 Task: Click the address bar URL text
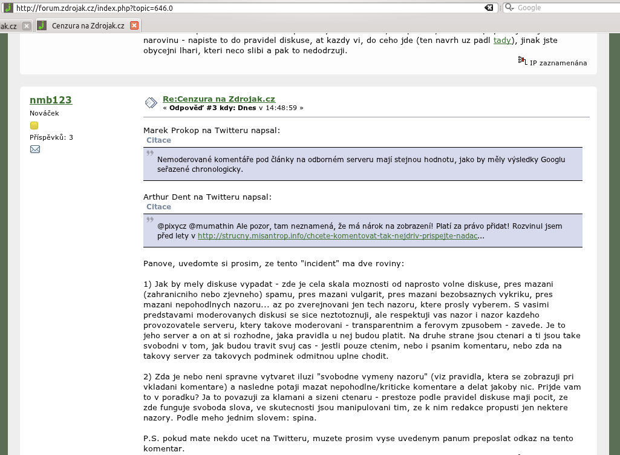(x=94, y=8)
